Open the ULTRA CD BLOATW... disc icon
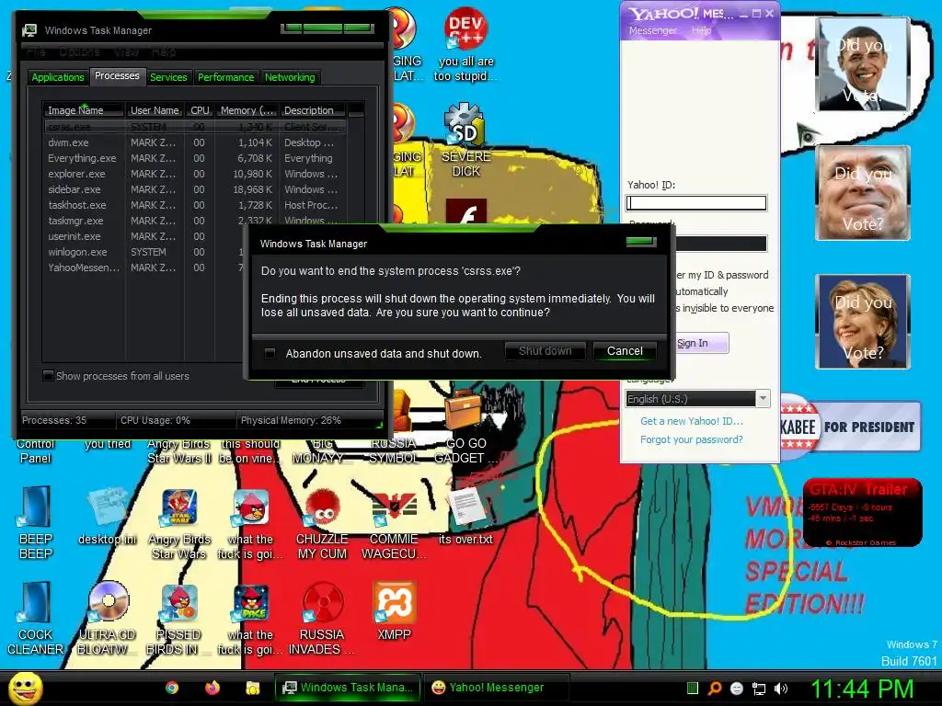The height and width of the screenshot is (706, 942). [x=108, y=619]
